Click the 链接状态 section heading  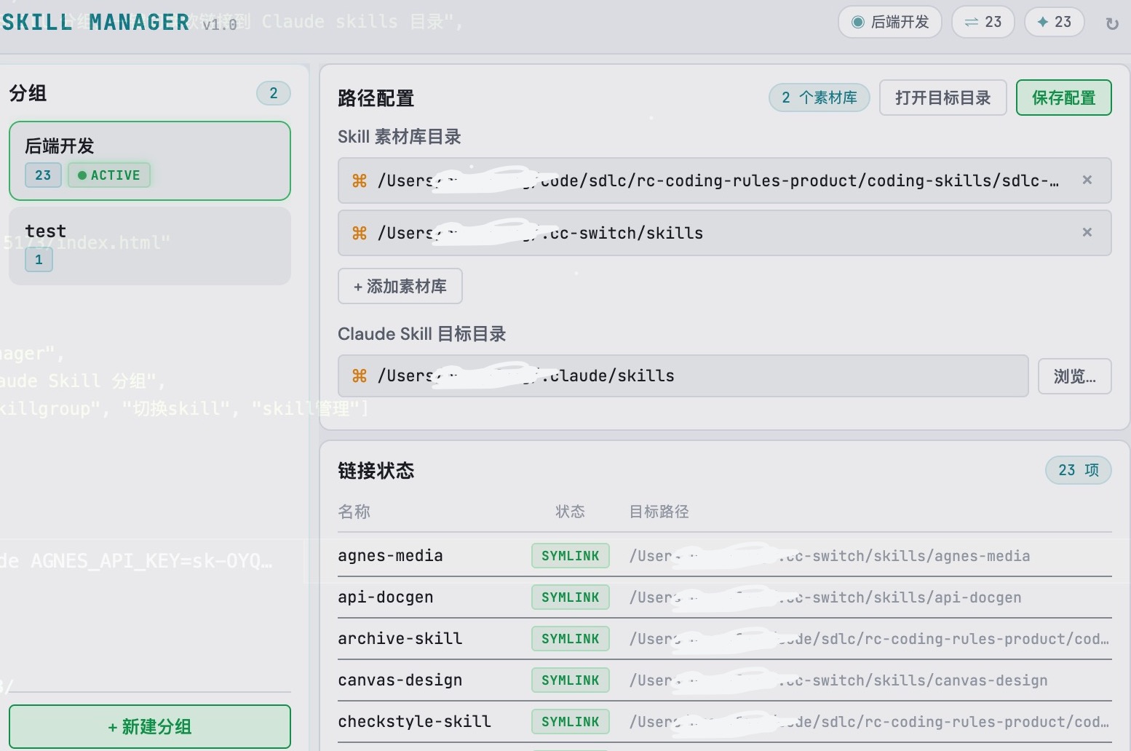click(x=376, y=471)
